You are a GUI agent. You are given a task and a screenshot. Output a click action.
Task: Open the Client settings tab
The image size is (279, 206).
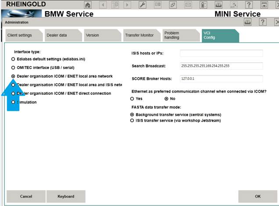24,35
